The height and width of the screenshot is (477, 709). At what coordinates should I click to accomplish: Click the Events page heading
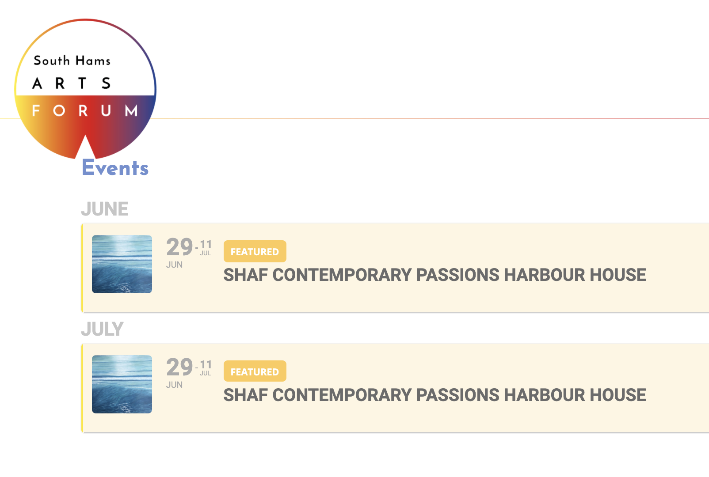point(115,168)
